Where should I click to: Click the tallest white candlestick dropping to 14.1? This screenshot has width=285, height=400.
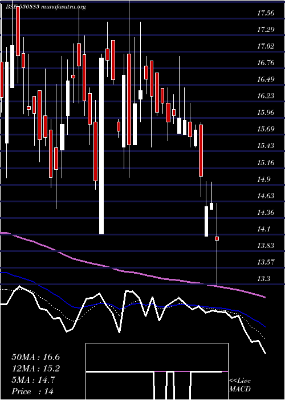[x=101, y=146]
